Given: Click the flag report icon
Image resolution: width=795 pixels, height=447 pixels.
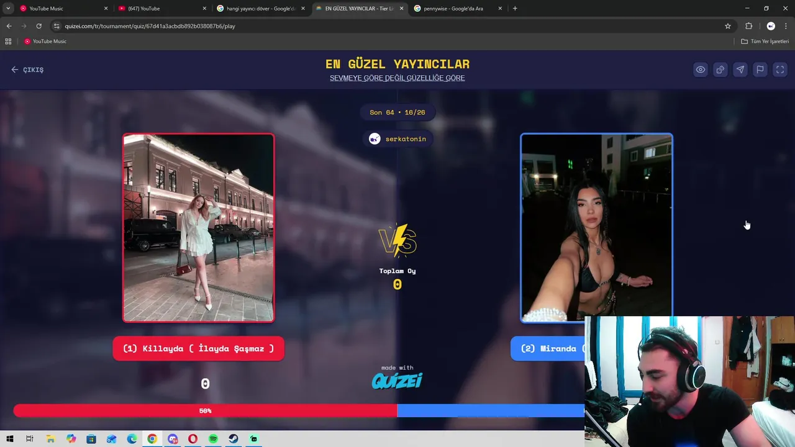Looking at the screenshot, I should tap(760, 70).
